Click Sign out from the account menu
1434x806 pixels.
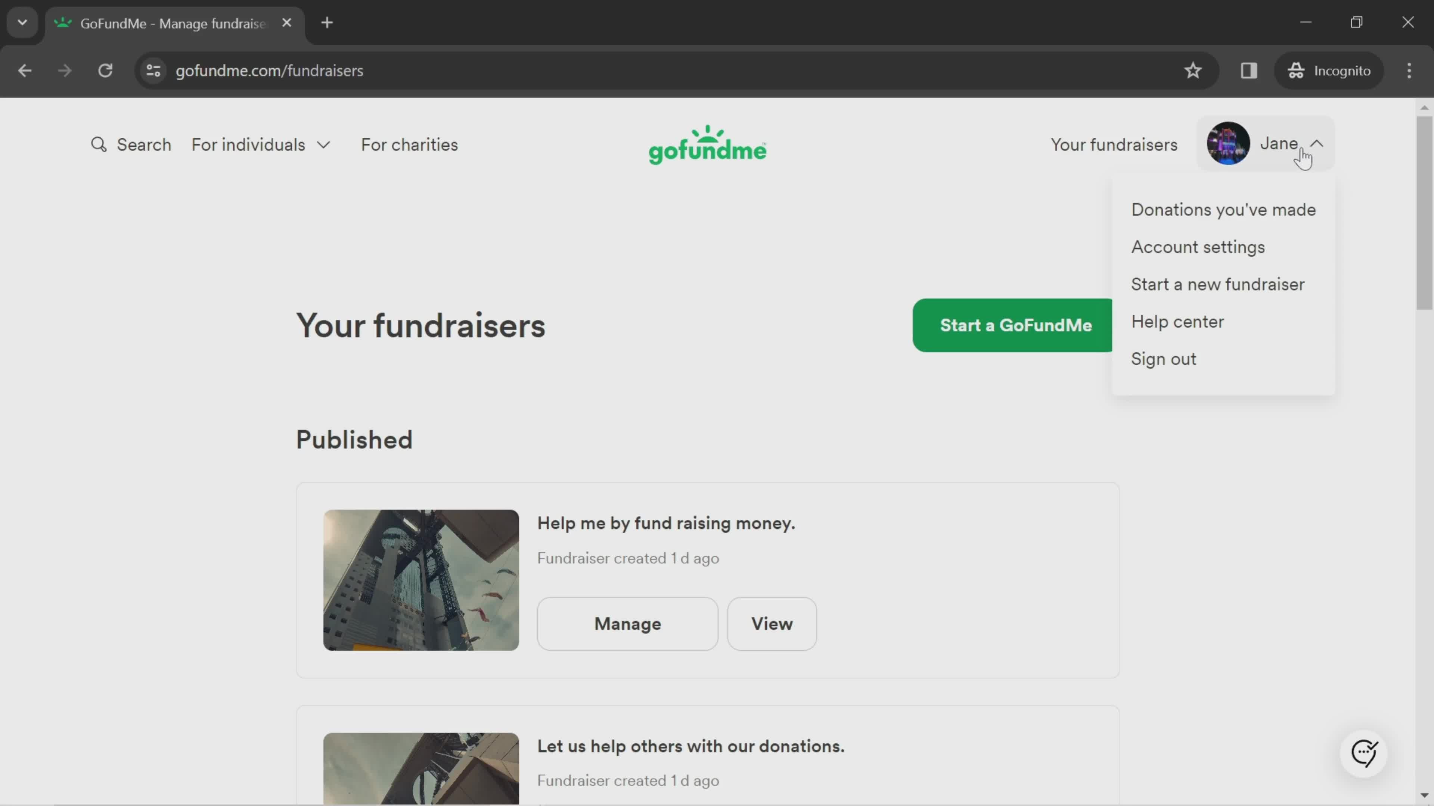tap(1164, 358)
